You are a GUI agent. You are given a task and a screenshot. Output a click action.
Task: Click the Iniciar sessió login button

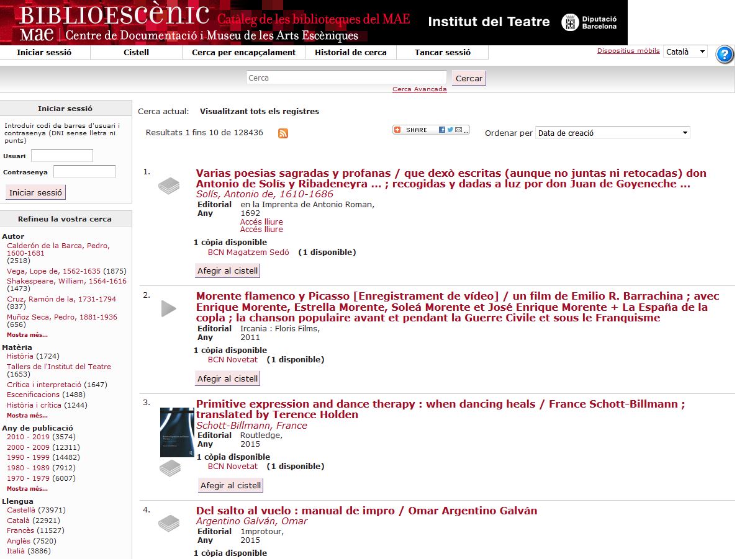36,192
